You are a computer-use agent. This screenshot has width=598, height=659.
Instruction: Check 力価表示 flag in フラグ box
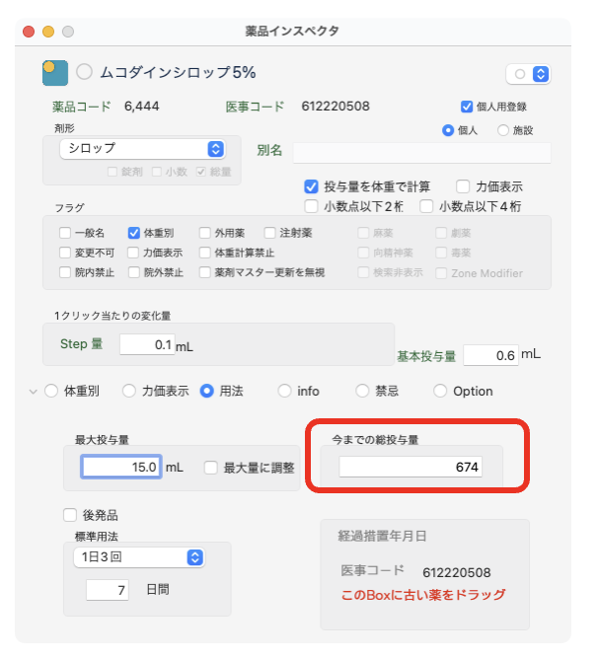point(133,253)
